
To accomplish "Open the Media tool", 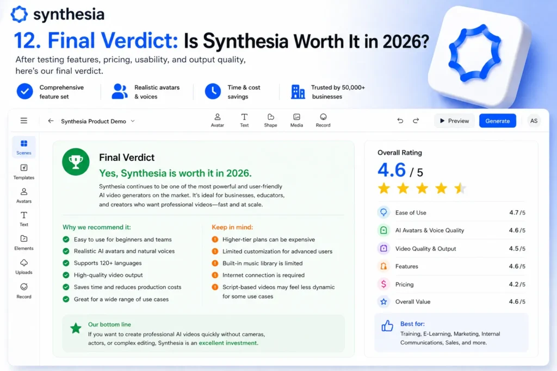I will pos(296,120).
